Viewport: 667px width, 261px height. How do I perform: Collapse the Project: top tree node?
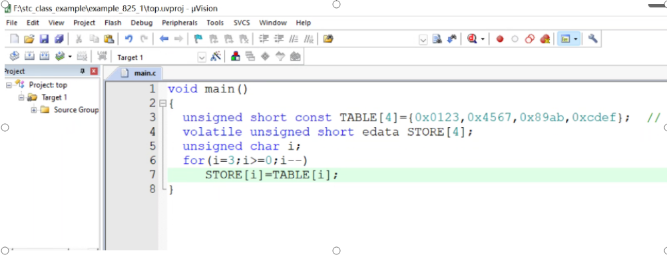tap(9, 85)
